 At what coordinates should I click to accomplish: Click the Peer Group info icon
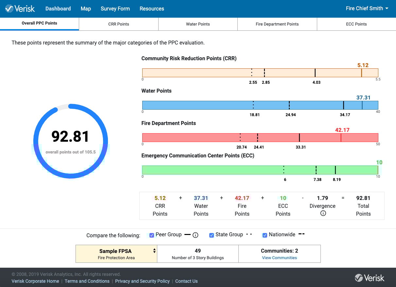[196, 235]
